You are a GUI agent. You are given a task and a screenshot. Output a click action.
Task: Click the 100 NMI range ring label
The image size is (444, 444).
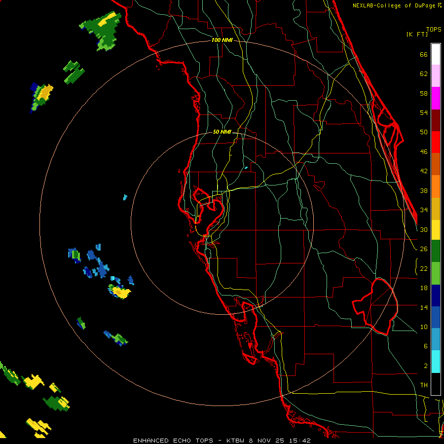pyautogui.click(x=222, y=40)
